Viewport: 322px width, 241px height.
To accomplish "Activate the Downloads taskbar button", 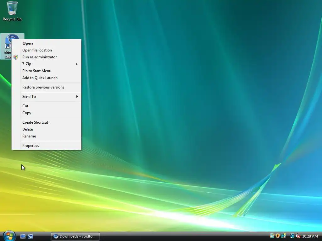I will 75,236.
